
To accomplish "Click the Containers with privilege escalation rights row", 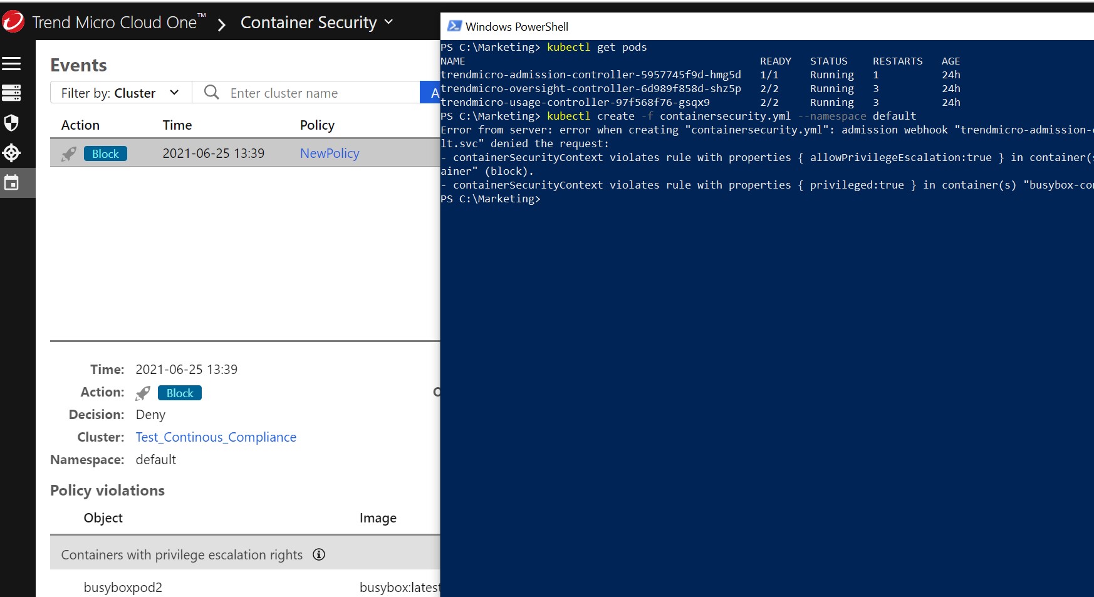I will click(x=245, y=553).
